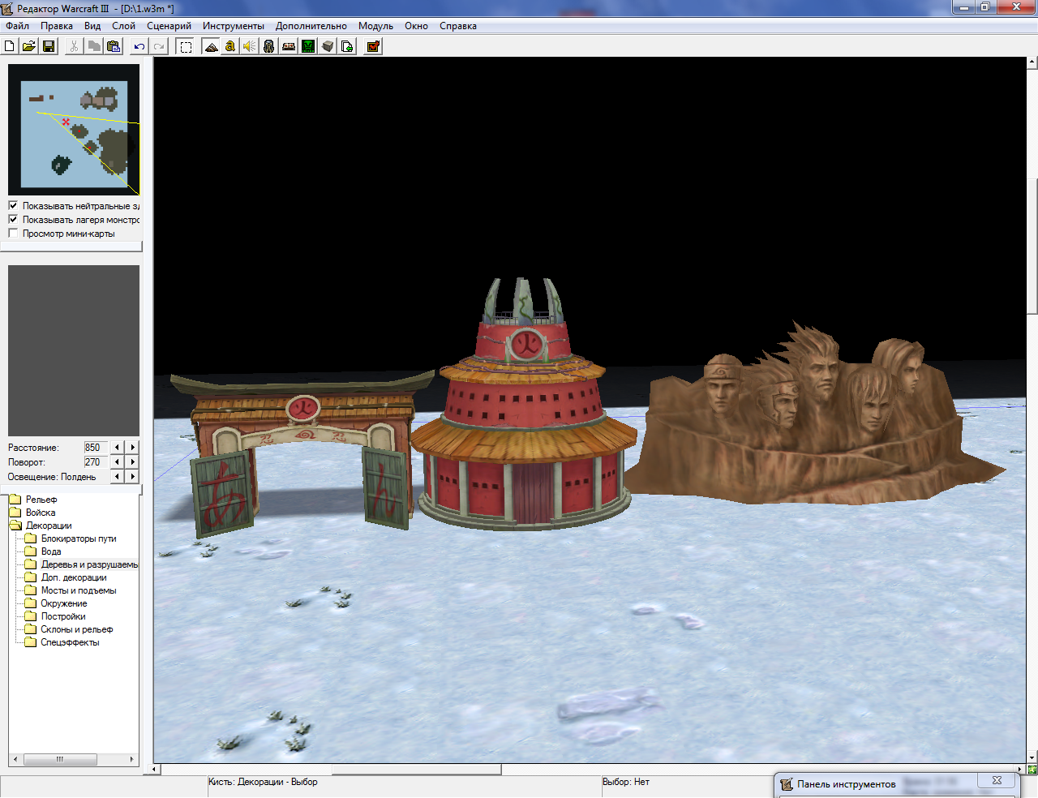Open the Модуль menu
The height and width of the screenshot is (798, 1038).
[375, 26]
